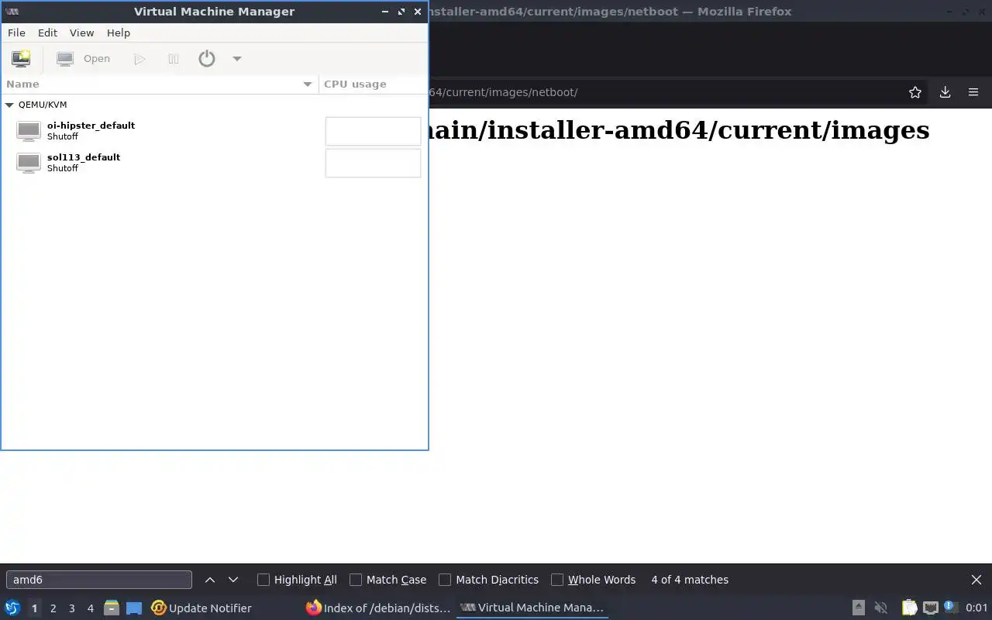
Task: Enable Whole Words checkbox
Action: (x=557, y=580)
